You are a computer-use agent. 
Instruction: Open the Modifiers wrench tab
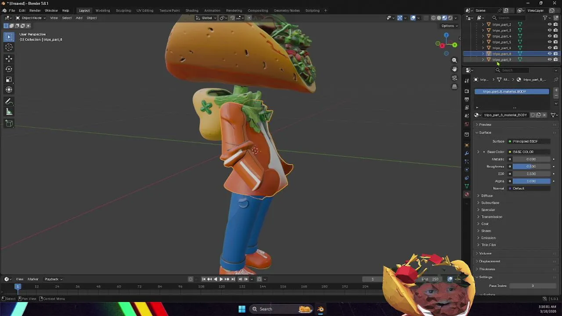click(467, 153)
